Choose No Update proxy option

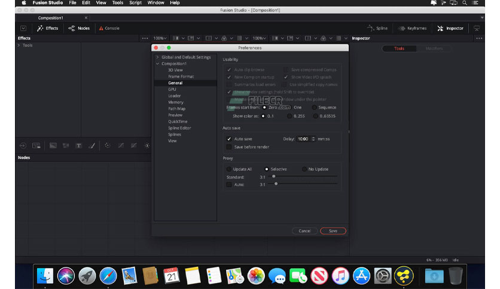coord(304,170)
